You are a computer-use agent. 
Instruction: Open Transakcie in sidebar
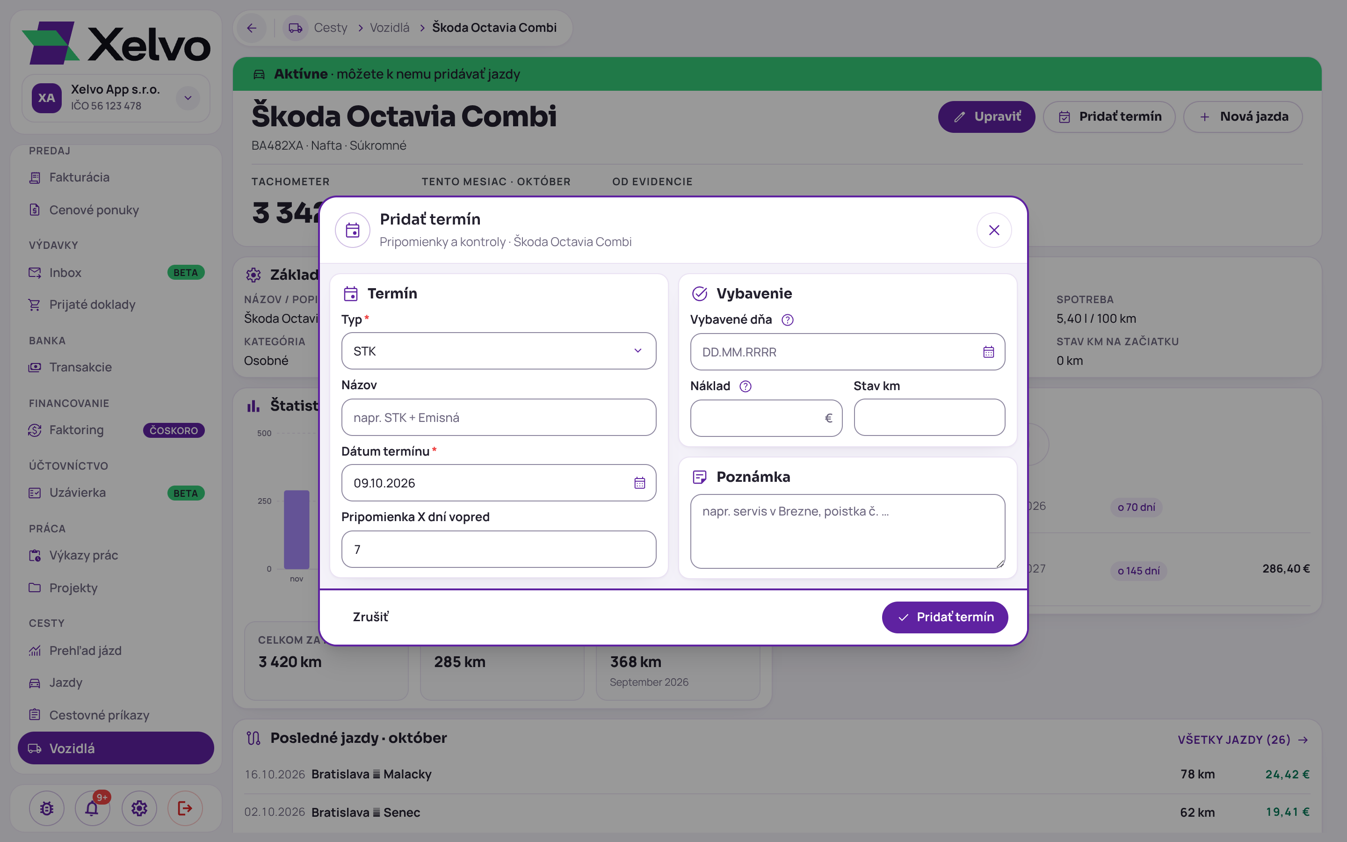point(116,367)
